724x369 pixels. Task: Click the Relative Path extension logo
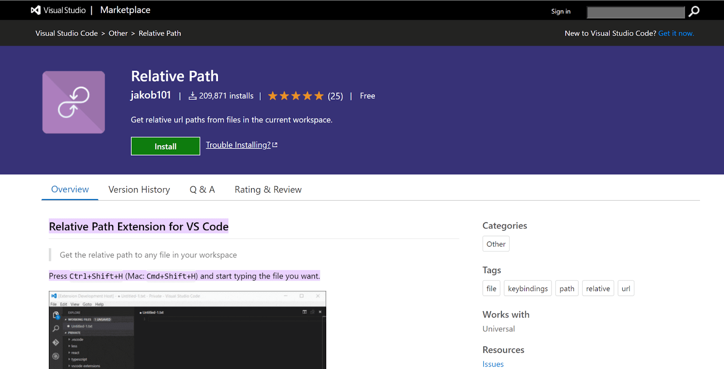point(74,102)
